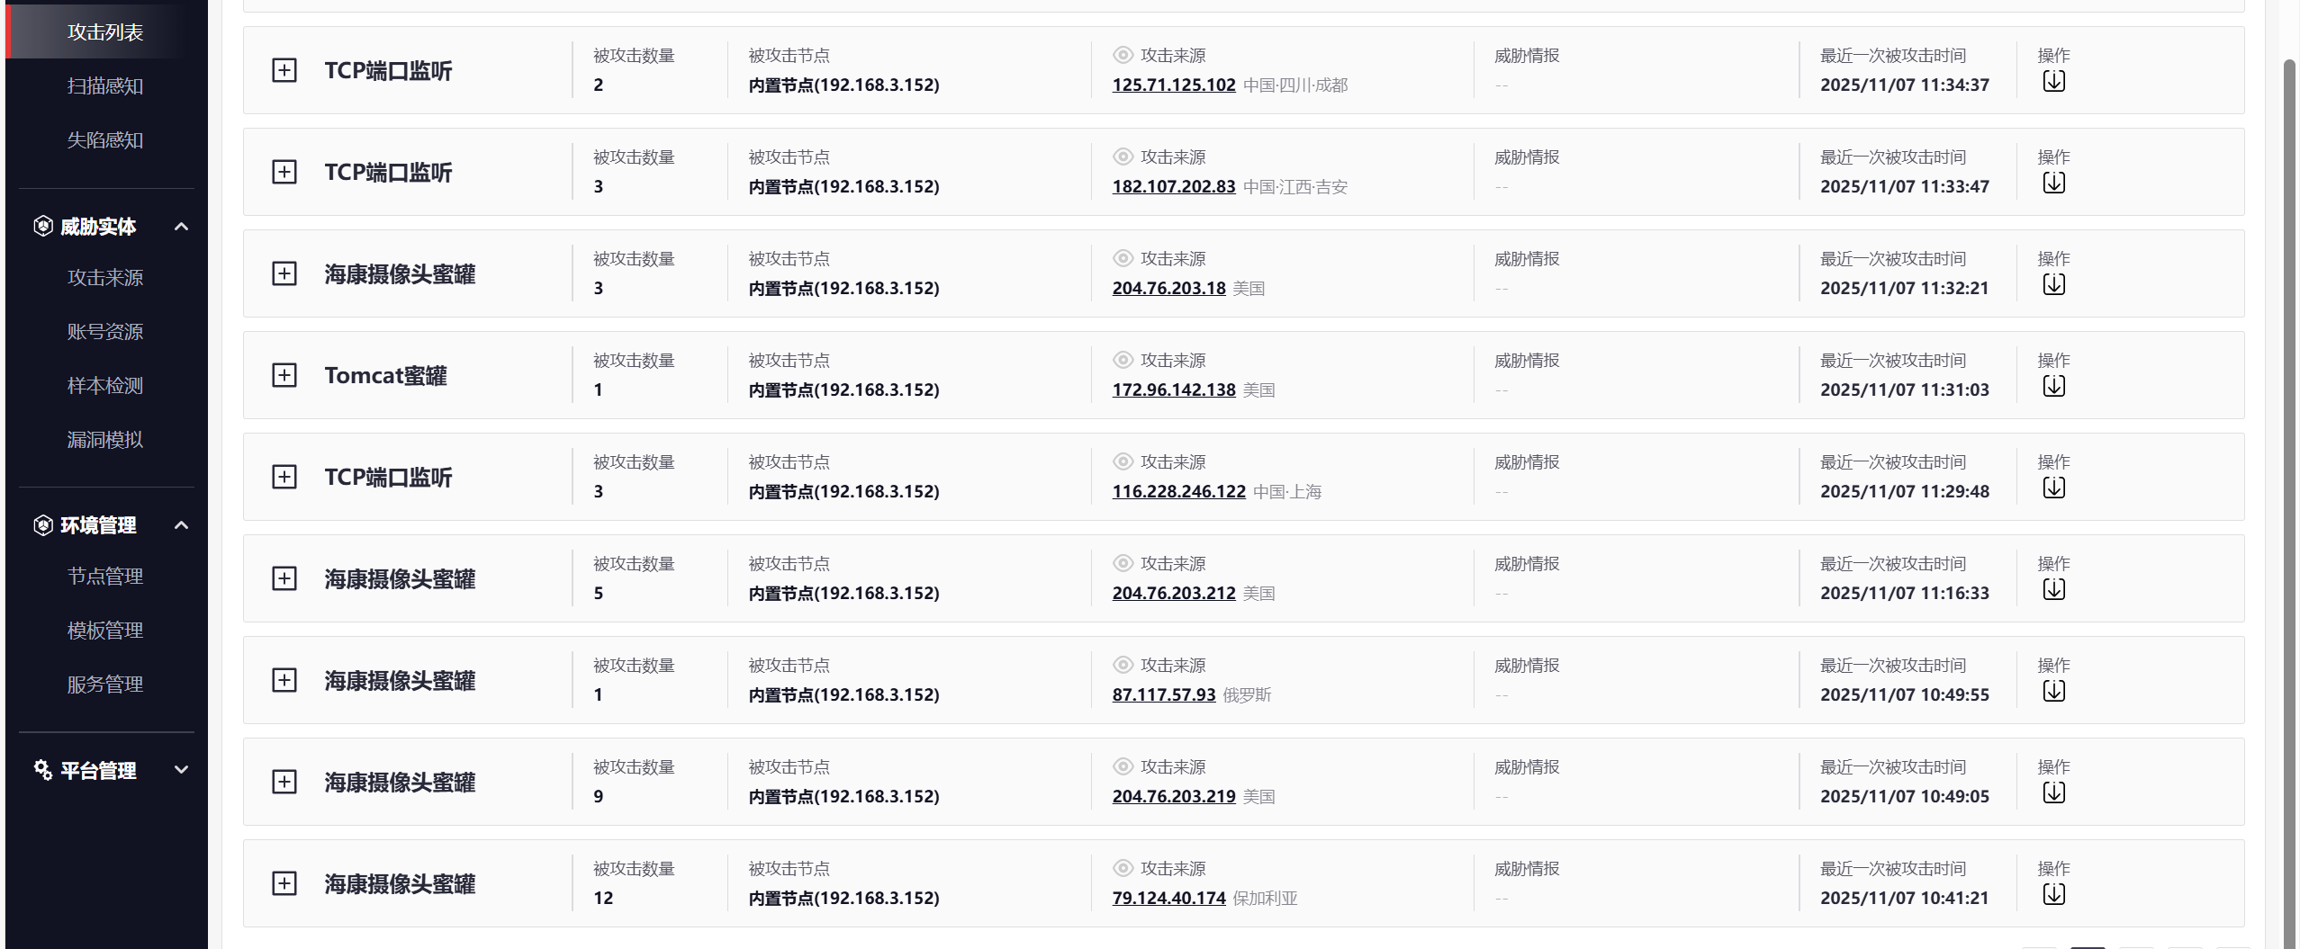
Task: Open attacker IP 116.228.246.122 link
Action: pos(1178,491)
